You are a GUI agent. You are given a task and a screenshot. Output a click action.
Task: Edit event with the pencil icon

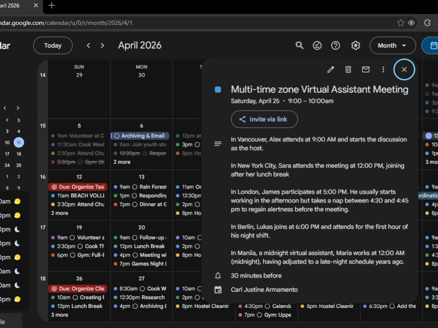[331, 70]
